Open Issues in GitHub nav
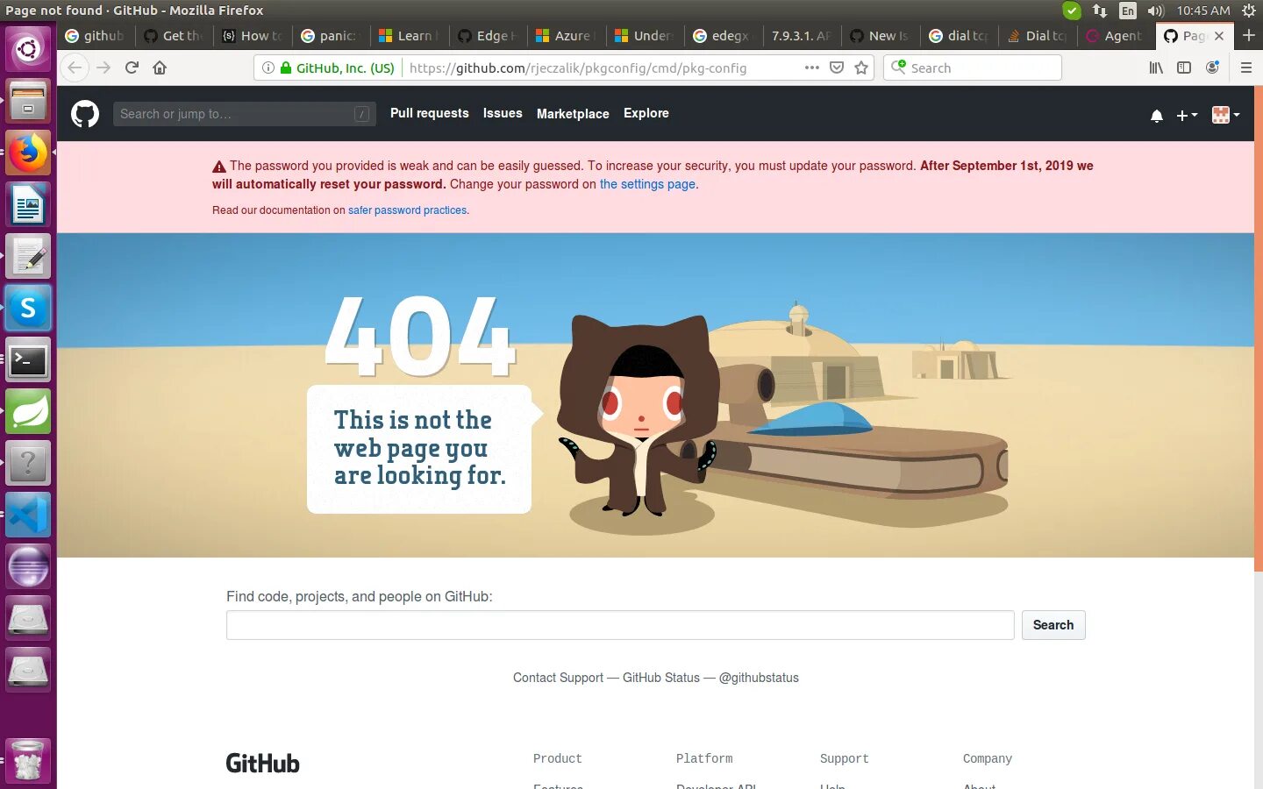 click(503, 113)
